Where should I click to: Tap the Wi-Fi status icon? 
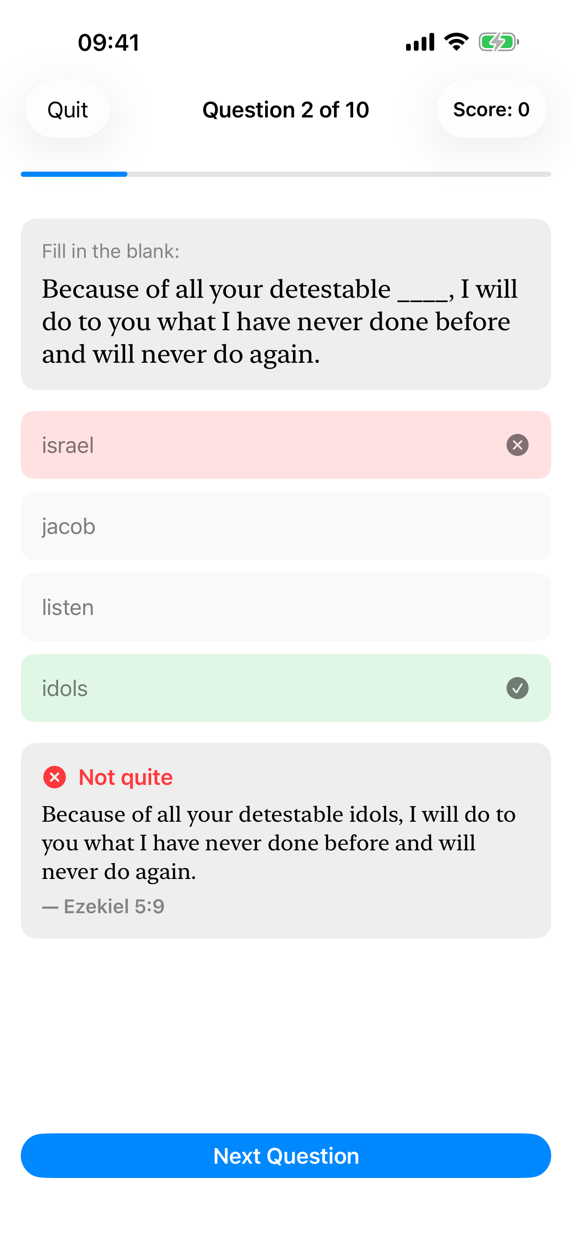pyautogui.click(x=456, y=42)
